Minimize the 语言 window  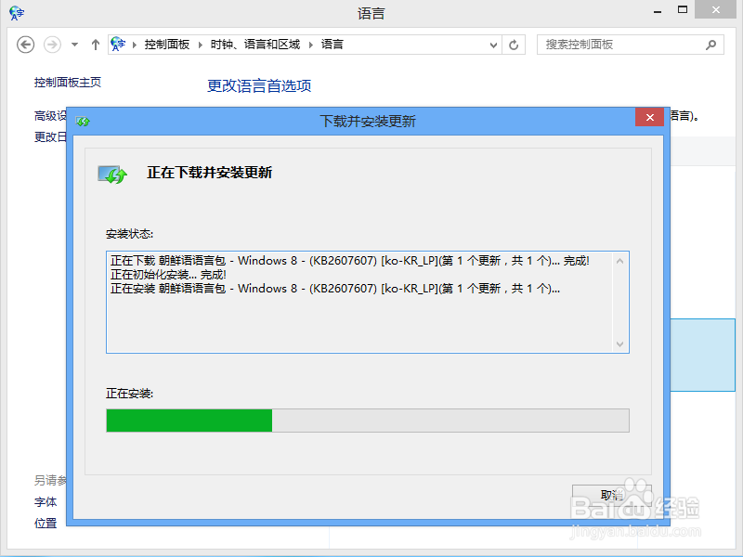(658, 10)
